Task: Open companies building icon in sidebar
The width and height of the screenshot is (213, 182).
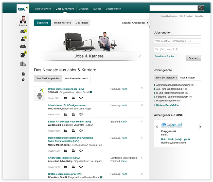Action: pos(23,64)
